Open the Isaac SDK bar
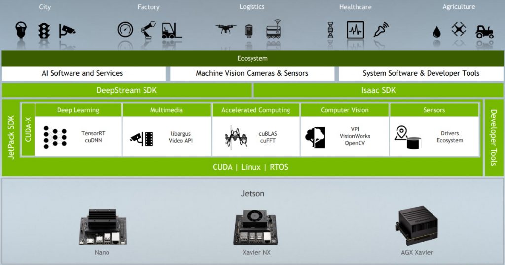The image size is (505, 265). 378,90
